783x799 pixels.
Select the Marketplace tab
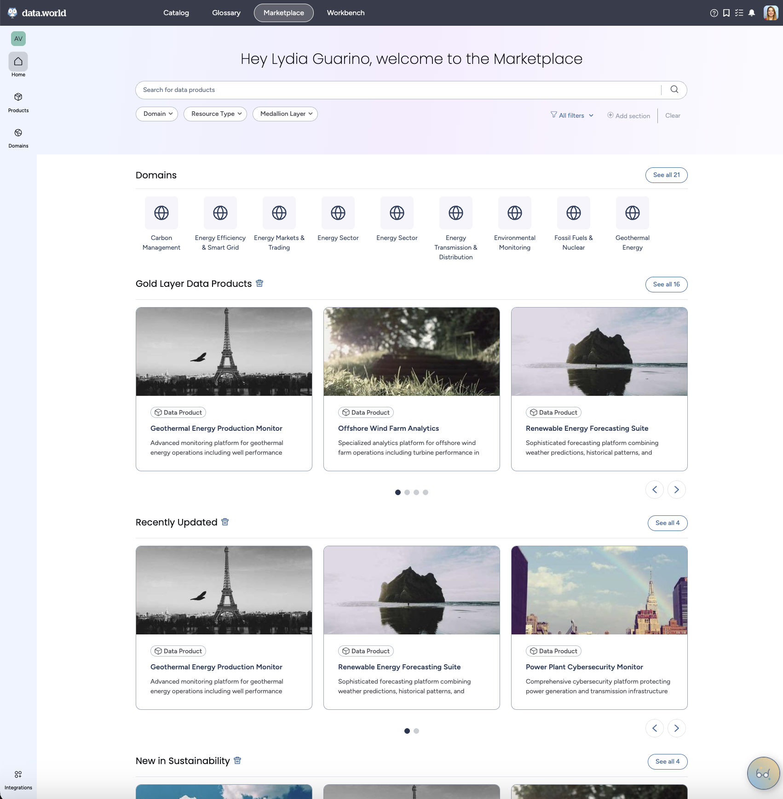[x=284, y=13]
